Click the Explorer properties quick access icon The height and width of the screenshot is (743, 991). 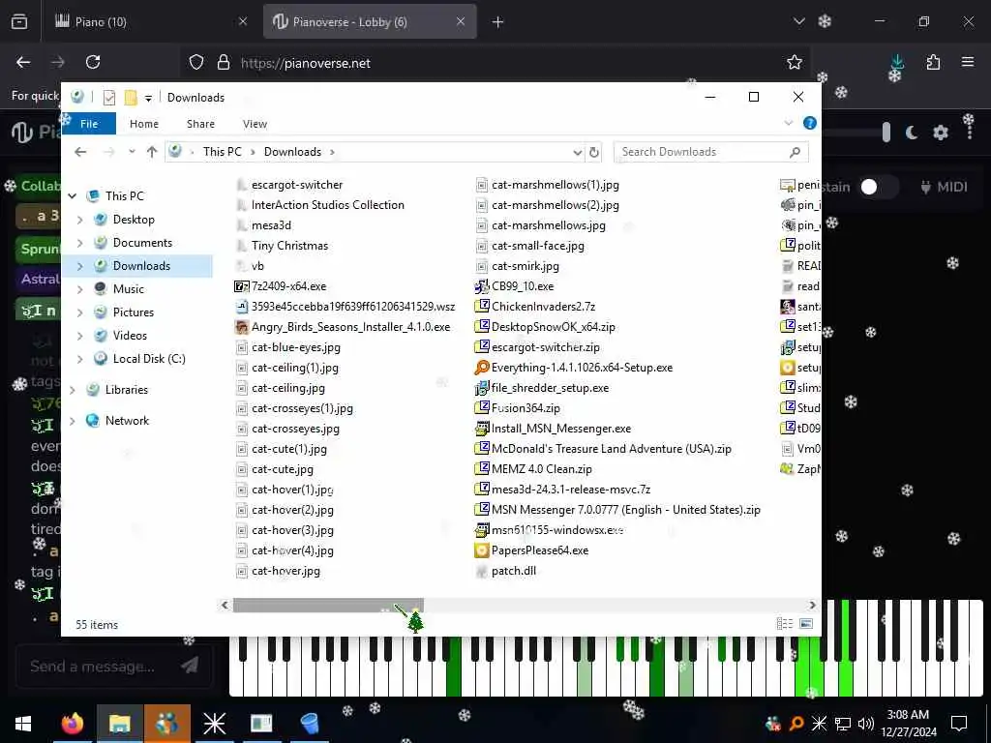109,98
